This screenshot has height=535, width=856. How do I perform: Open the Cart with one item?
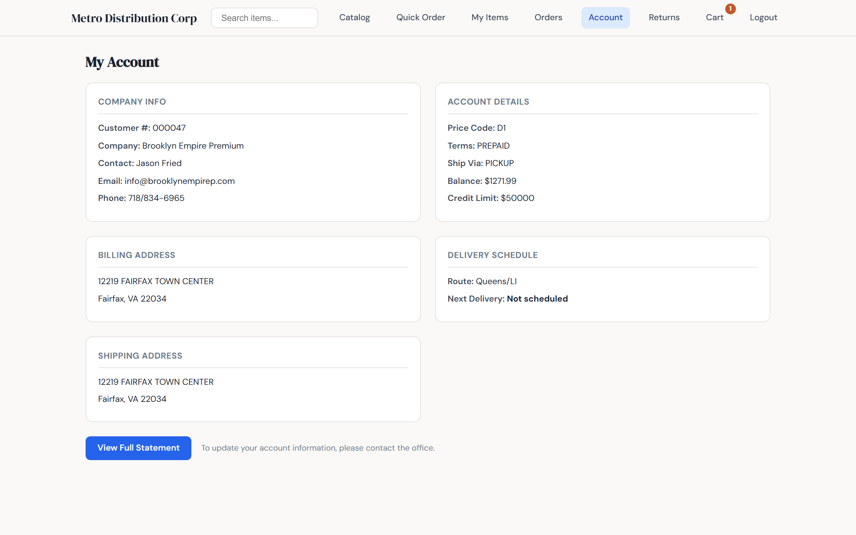pos(715,17)
